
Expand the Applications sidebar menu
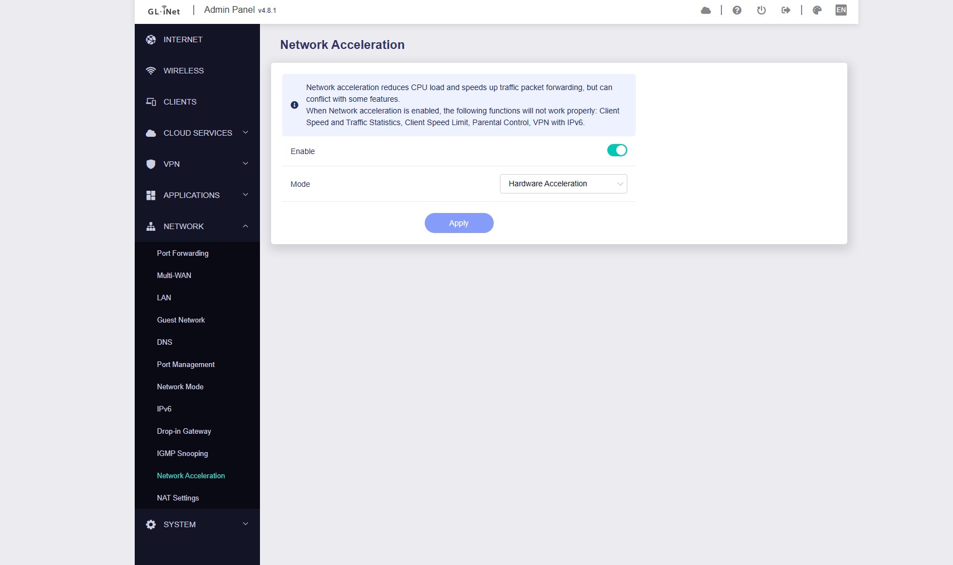tap(198, 195)
